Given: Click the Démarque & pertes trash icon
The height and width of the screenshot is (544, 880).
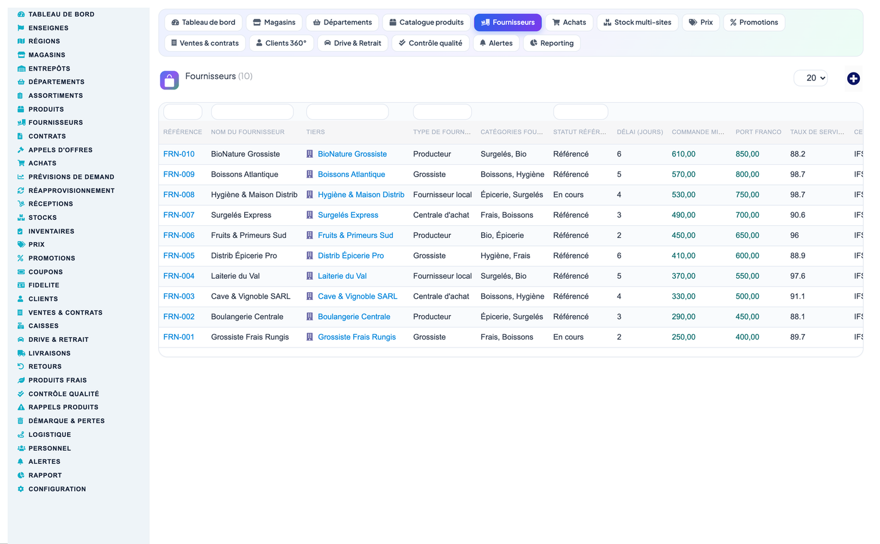Looking at the screenshot, I should (21, 421).
